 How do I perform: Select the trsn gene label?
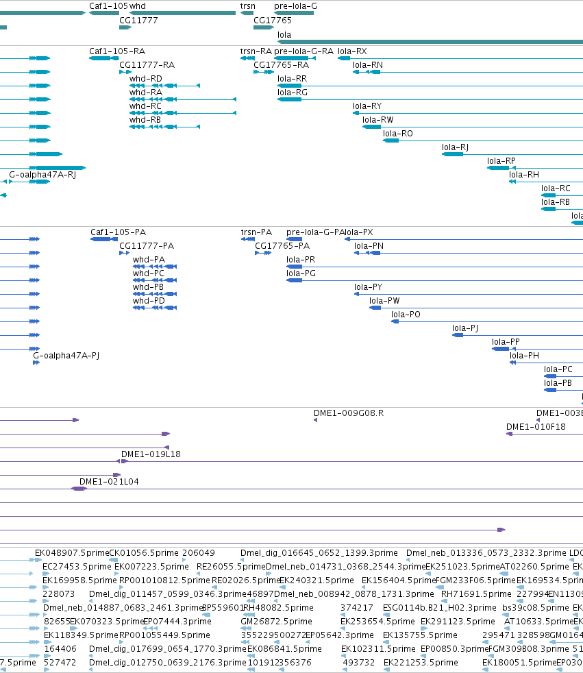pyautogui.click(x=247, y=6)
